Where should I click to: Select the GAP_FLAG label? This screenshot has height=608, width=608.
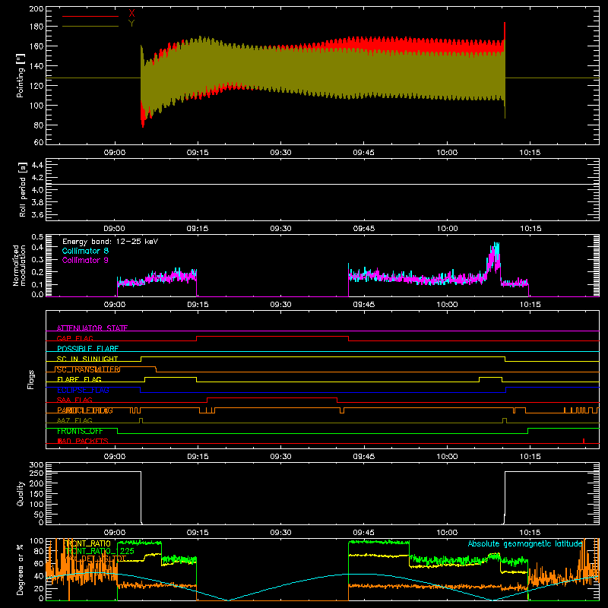74,338
